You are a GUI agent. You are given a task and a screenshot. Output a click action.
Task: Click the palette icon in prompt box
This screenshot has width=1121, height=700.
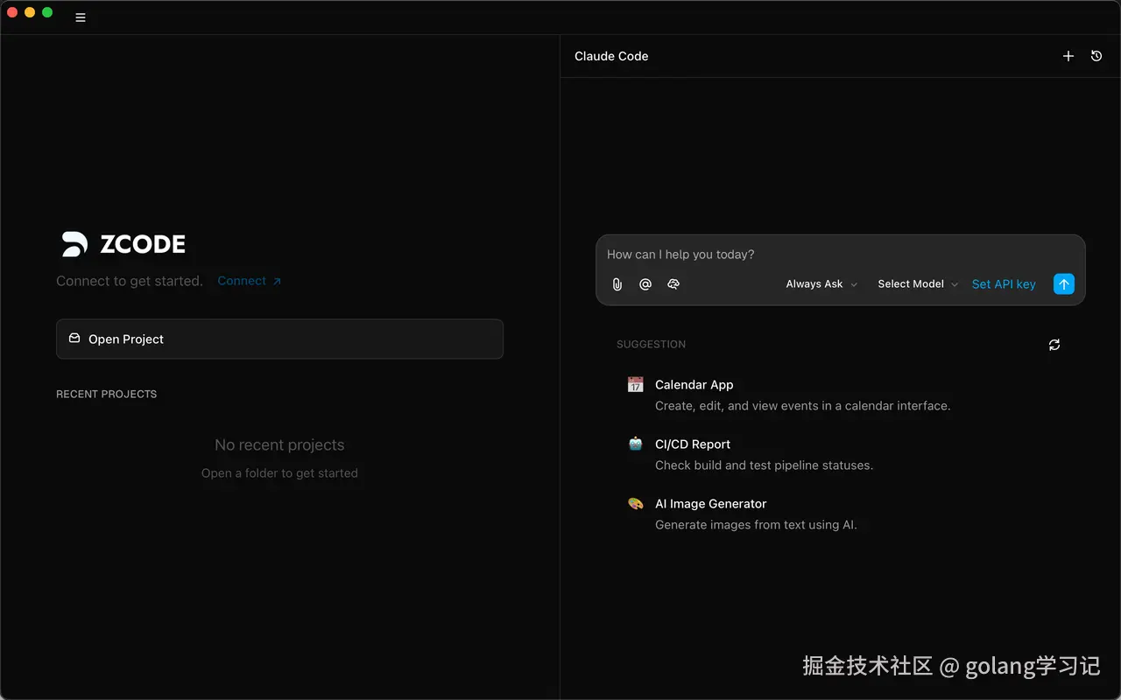click(x=673, y=284)
